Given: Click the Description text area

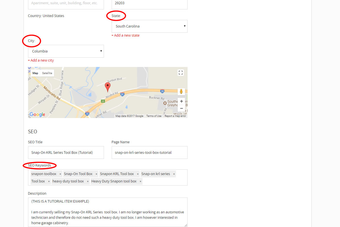Looking at the screenshot, I should click(x=108, y=212).
